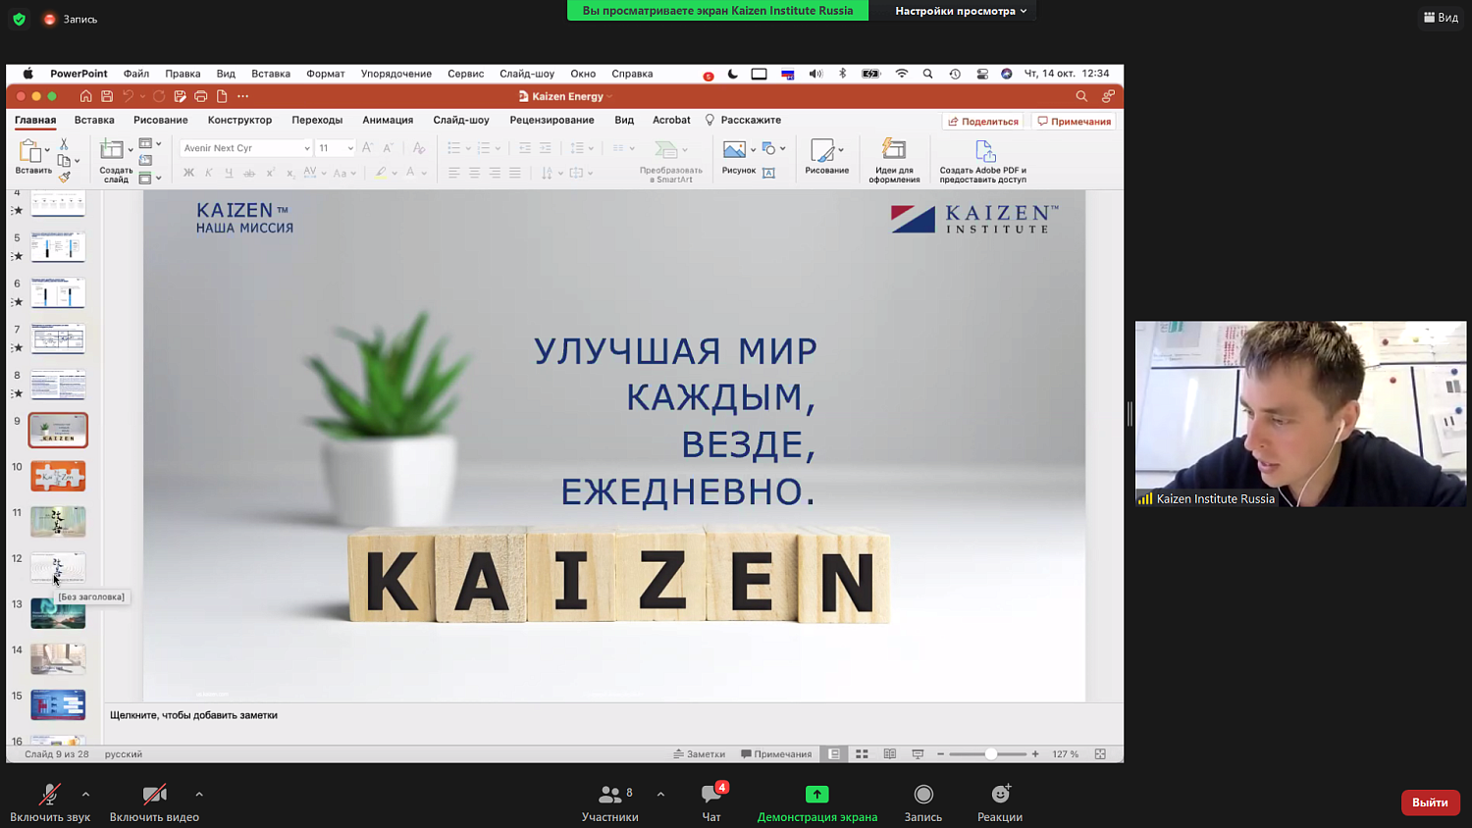This screenshot has width=1472, height=828.
Task: Toggle Subscript formatting button
Action: point(289,173)
